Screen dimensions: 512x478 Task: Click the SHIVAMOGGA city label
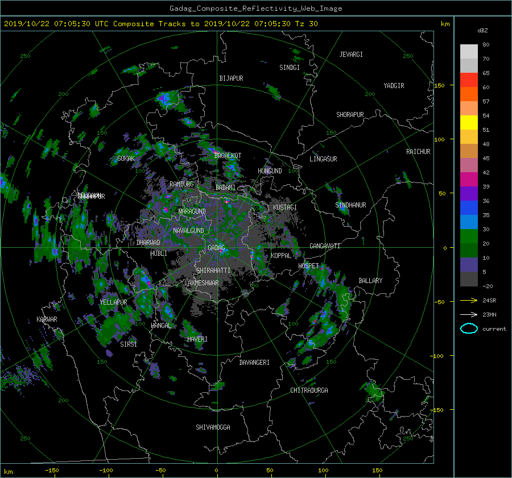[x=213, y=427]
